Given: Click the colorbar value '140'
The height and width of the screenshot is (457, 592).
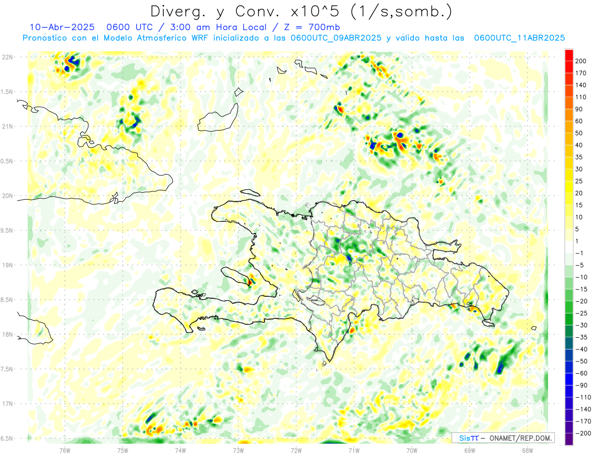Looking at the screenshot, I should [x=581, y=85].
